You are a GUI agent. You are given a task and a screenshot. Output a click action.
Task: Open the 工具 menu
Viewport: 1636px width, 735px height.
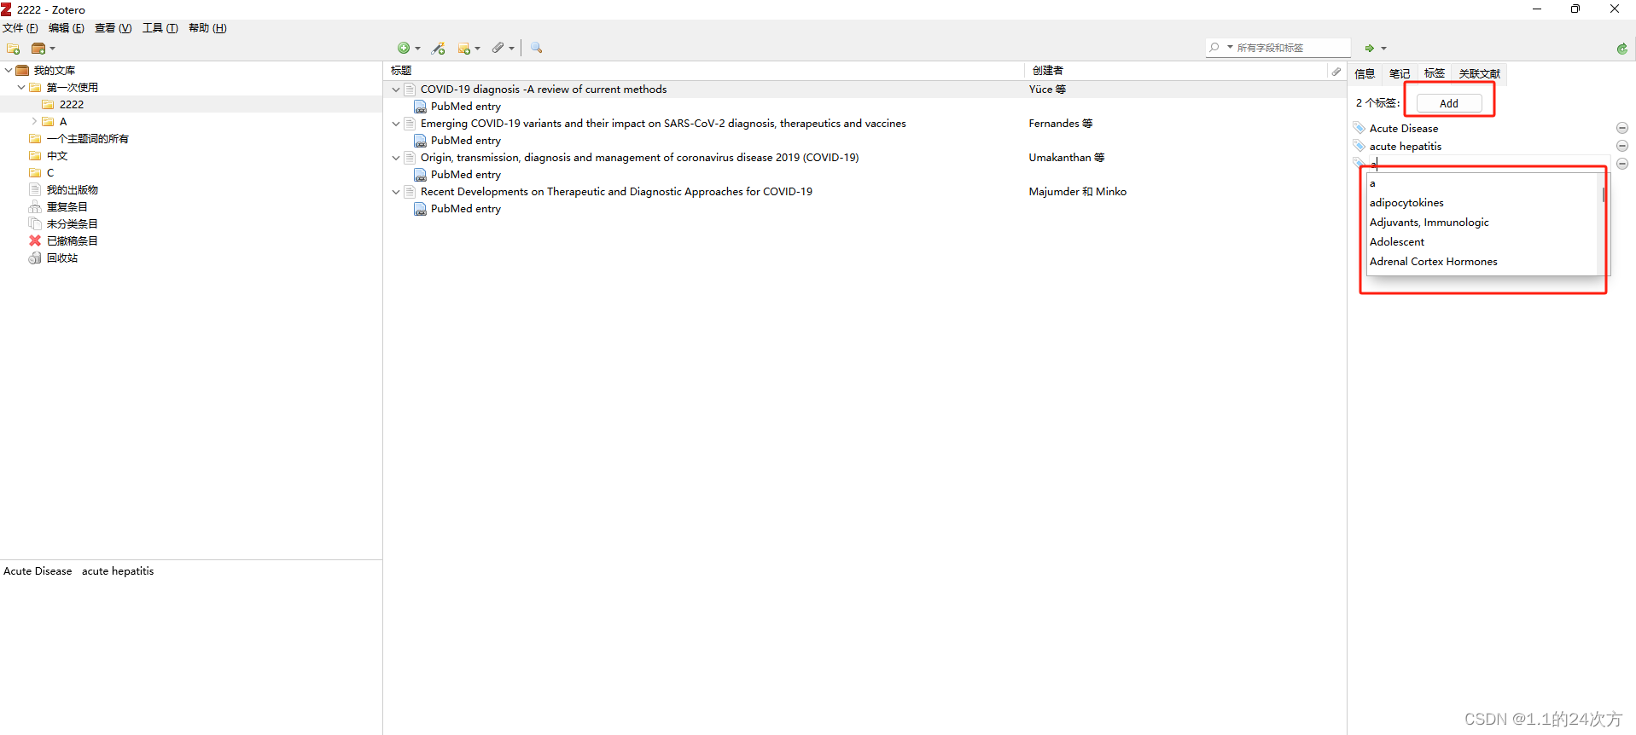(160, 28)
